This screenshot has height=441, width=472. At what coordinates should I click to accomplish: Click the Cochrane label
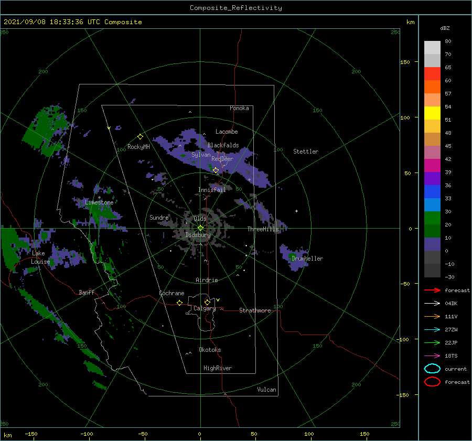tap(171, 293)
